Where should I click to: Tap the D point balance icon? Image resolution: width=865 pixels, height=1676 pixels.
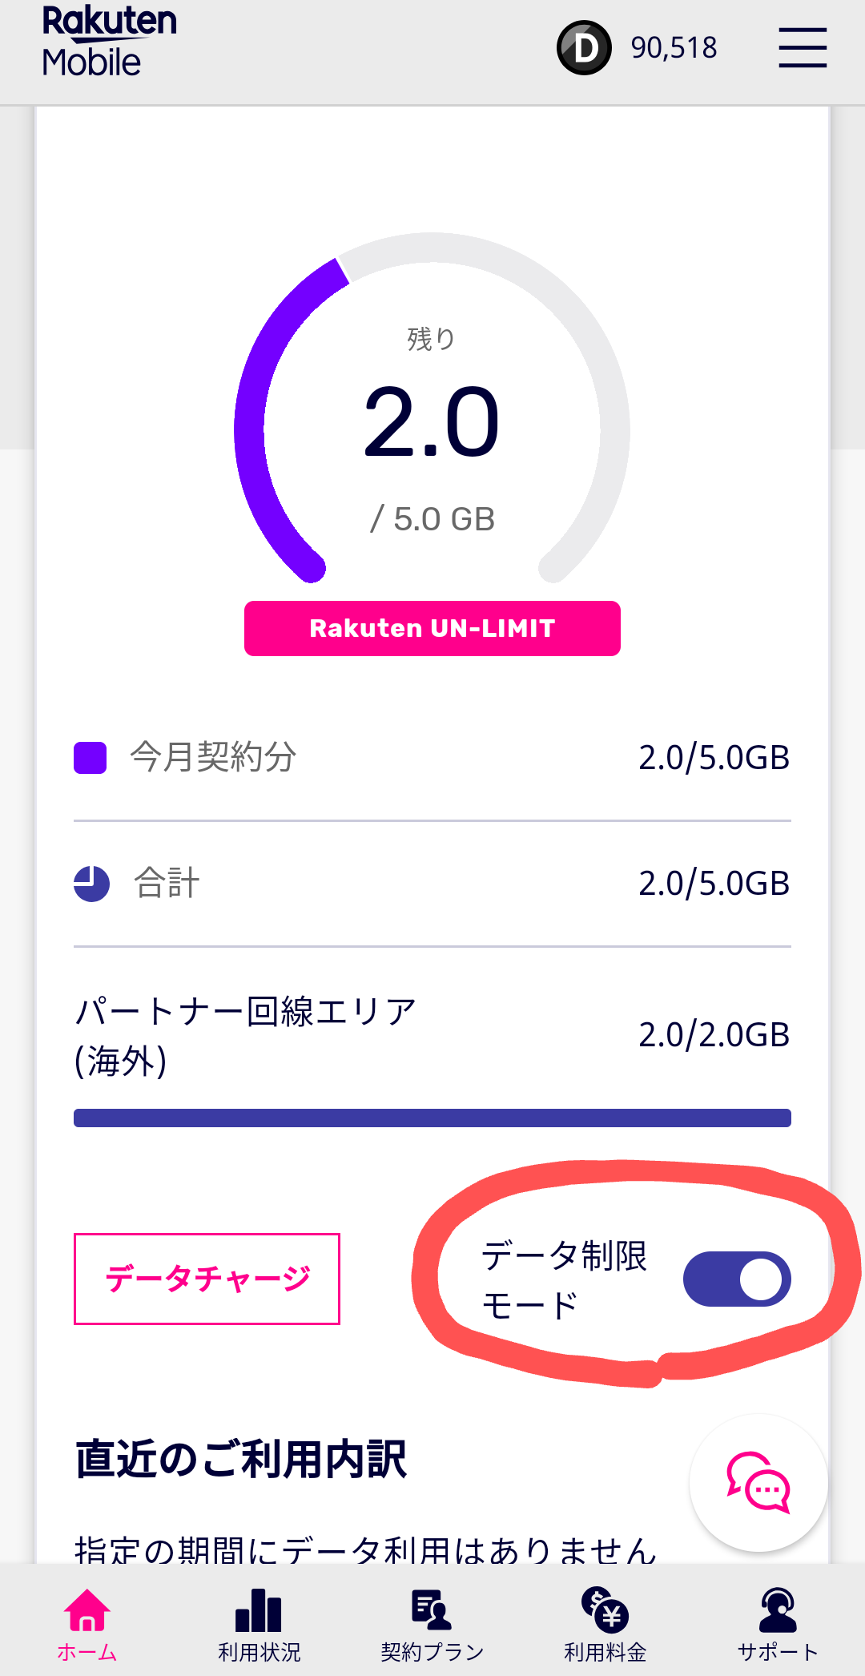point(585,48)
